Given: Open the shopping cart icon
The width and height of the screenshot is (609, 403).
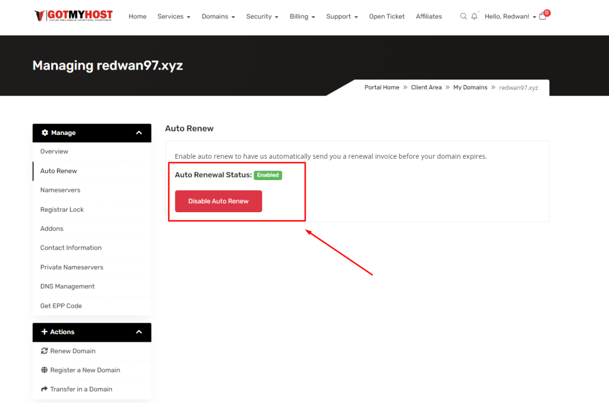Looking at the screenshot, I should pyautogui.click(x=542, y=16).
